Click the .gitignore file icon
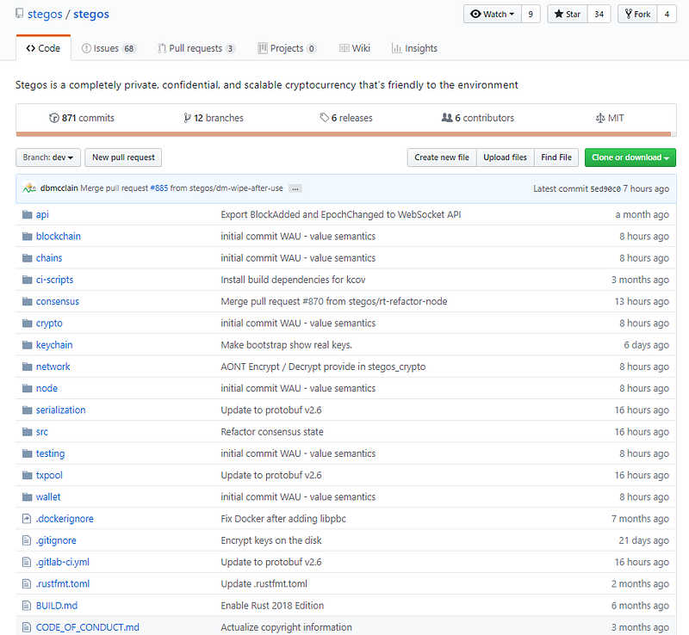 coord(27,540)
